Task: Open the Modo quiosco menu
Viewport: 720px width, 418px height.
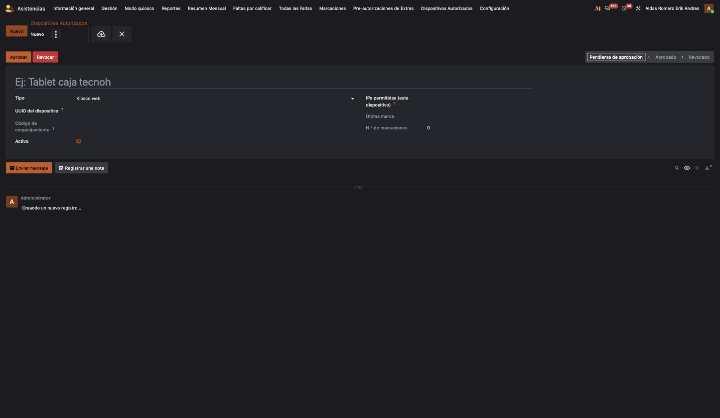Action: click(x=140, y=8)
